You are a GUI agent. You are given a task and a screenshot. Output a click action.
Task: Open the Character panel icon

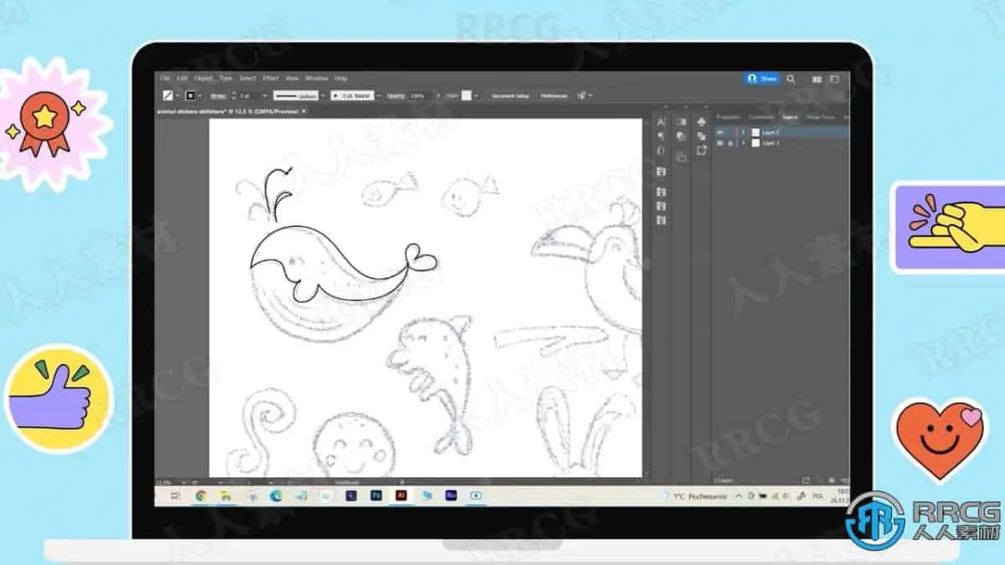click(x=661, y=122)
